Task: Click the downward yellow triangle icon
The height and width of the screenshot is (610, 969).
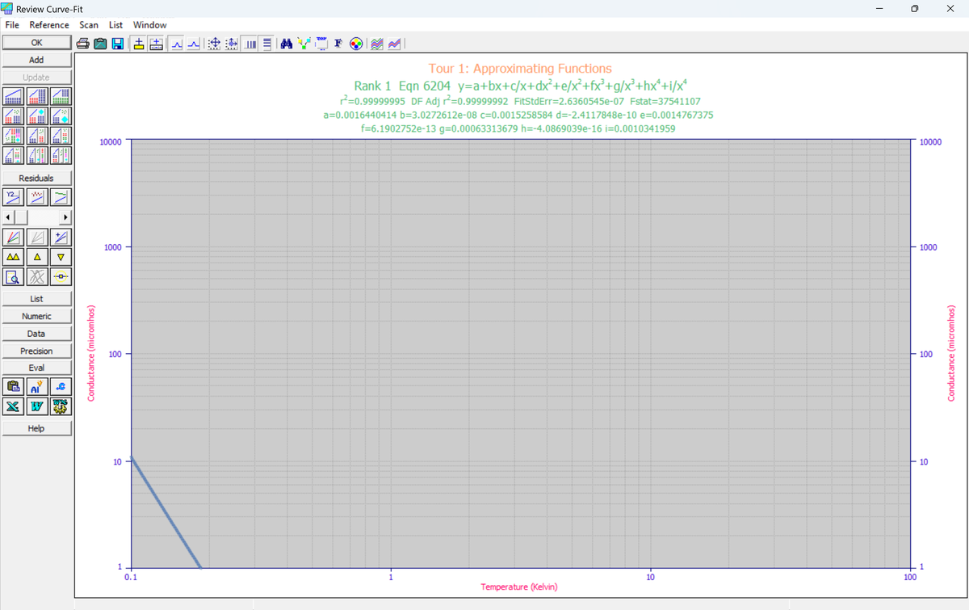Action: click(x=61, y=256)
